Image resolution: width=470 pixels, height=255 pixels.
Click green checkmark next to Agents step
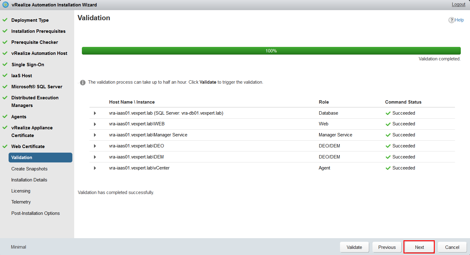[5, 116]
